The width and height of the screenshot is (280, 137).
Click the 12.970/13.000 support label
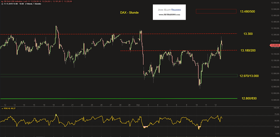pos(249,76)
